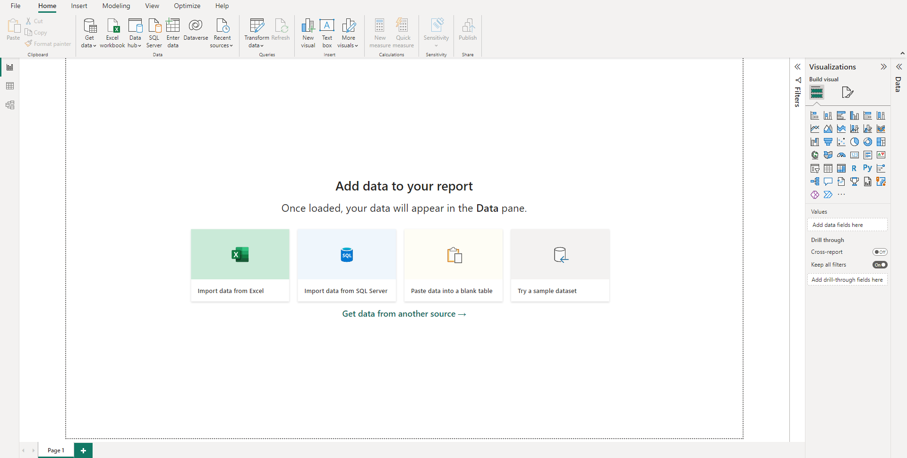Viewport: 907px width, 458px height.
Task: Select the Treemap visual
Action: coord(881,142)
